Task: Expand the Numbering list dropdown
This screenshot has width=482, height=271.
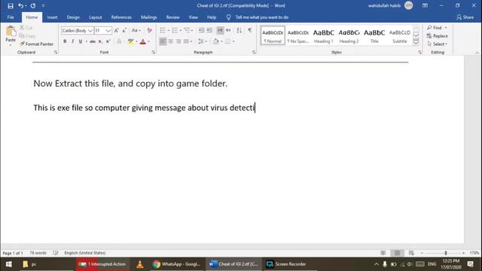Action: pos(181,30)
